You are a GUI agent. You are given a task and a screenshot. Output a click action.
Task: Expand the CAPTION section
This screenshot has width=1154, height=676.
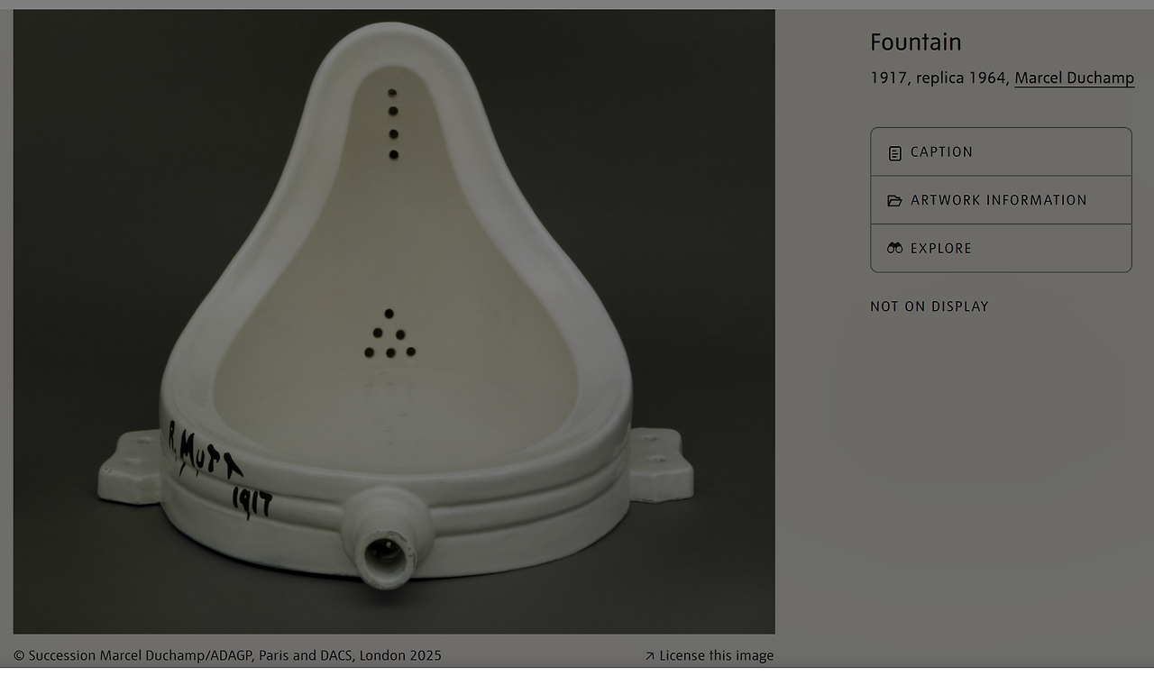pyautogui.click(x=1001, y=152)
